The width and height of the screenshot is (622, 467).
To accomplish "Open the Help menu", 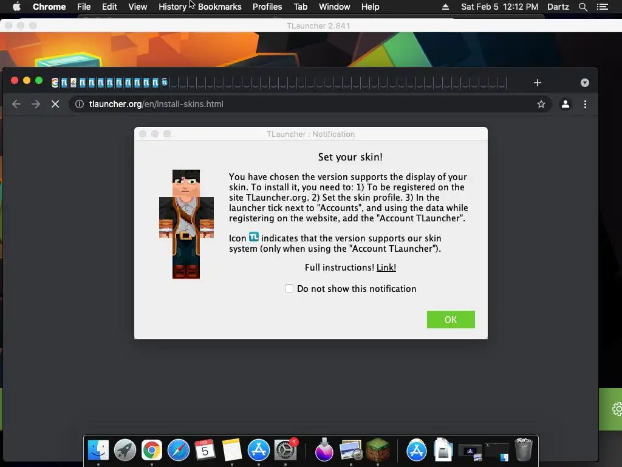I will point(370,7).
